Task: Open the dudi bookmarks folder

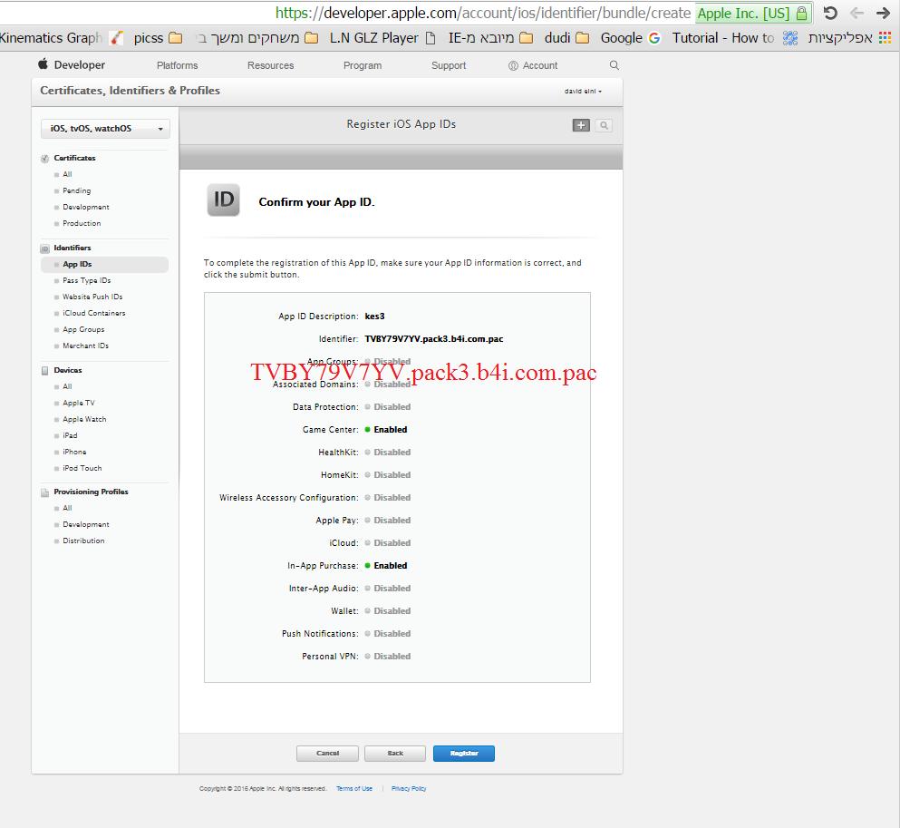Action: [566, 38]
